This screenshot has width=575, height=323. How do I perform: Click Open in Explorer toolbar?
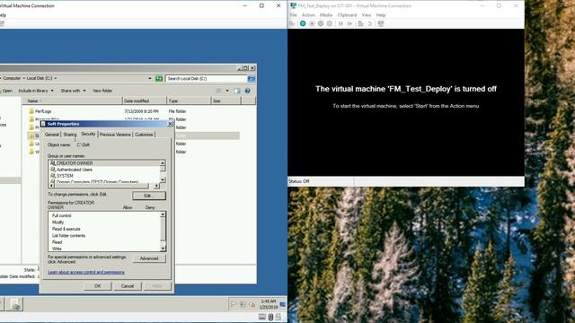pyautogui.click(x=7, y=91)
